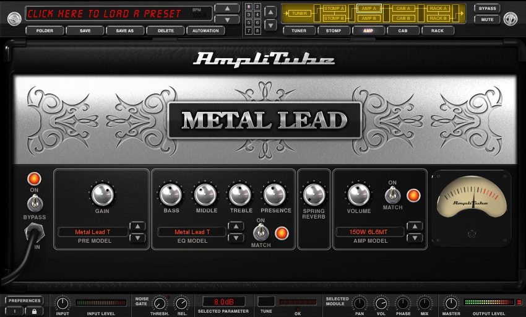The width and height of the screenshot is (526, 317).
Task: Click the BASS knob
Action: pos(171,194)
